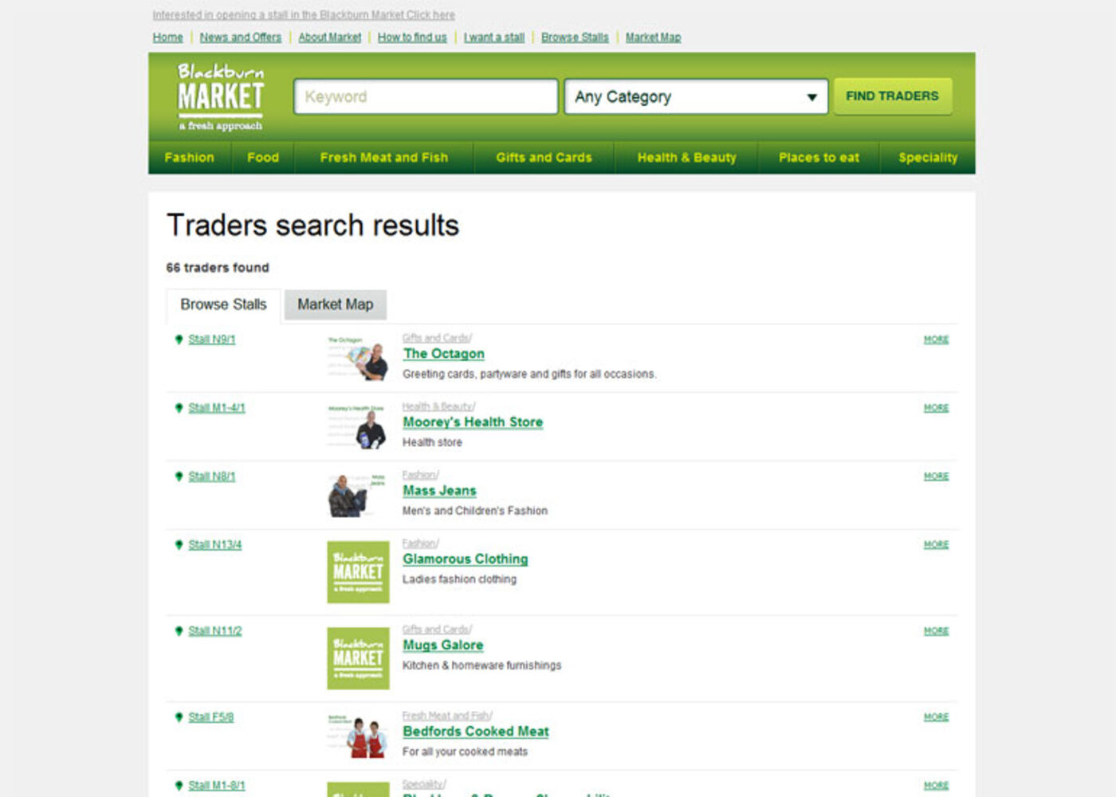Click into the Keyword search field

425,97
